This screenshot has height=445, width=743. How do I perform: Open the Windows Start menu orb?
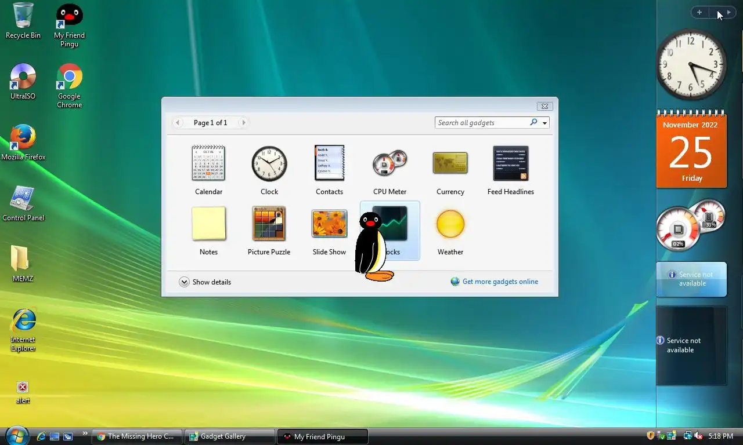[16, 436]
